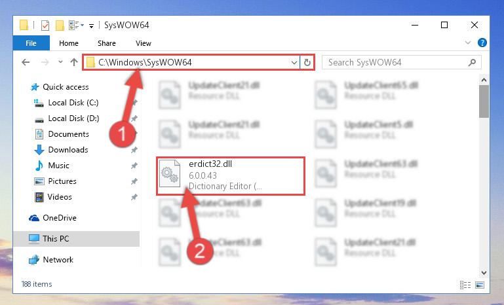Go up one folder level arrow
The image size is (504, 305).
pos(74,62)
